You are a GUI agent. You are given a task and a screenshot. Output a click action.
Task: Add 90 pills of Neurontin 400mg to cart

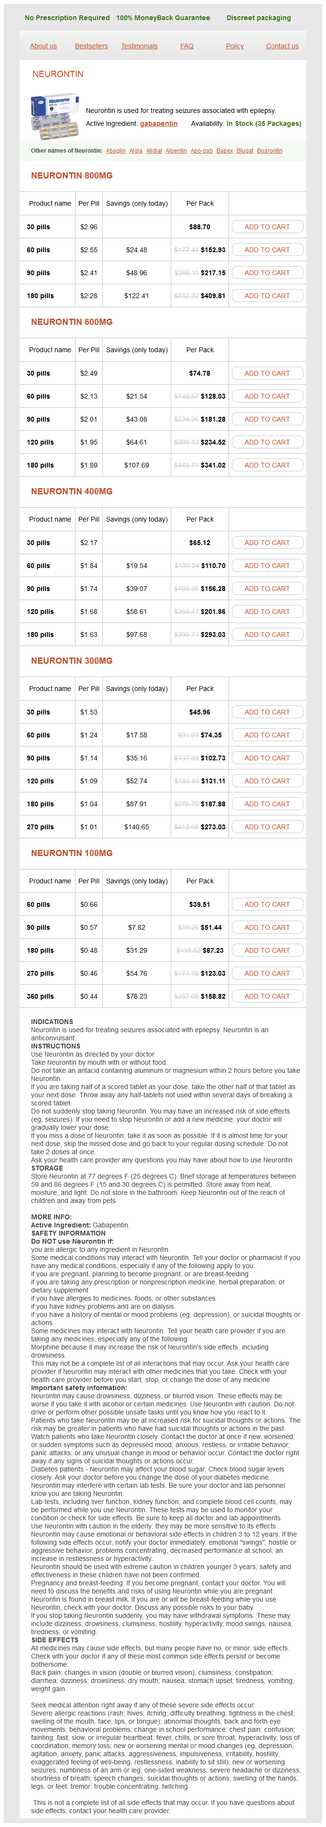(x=267, y=589)
